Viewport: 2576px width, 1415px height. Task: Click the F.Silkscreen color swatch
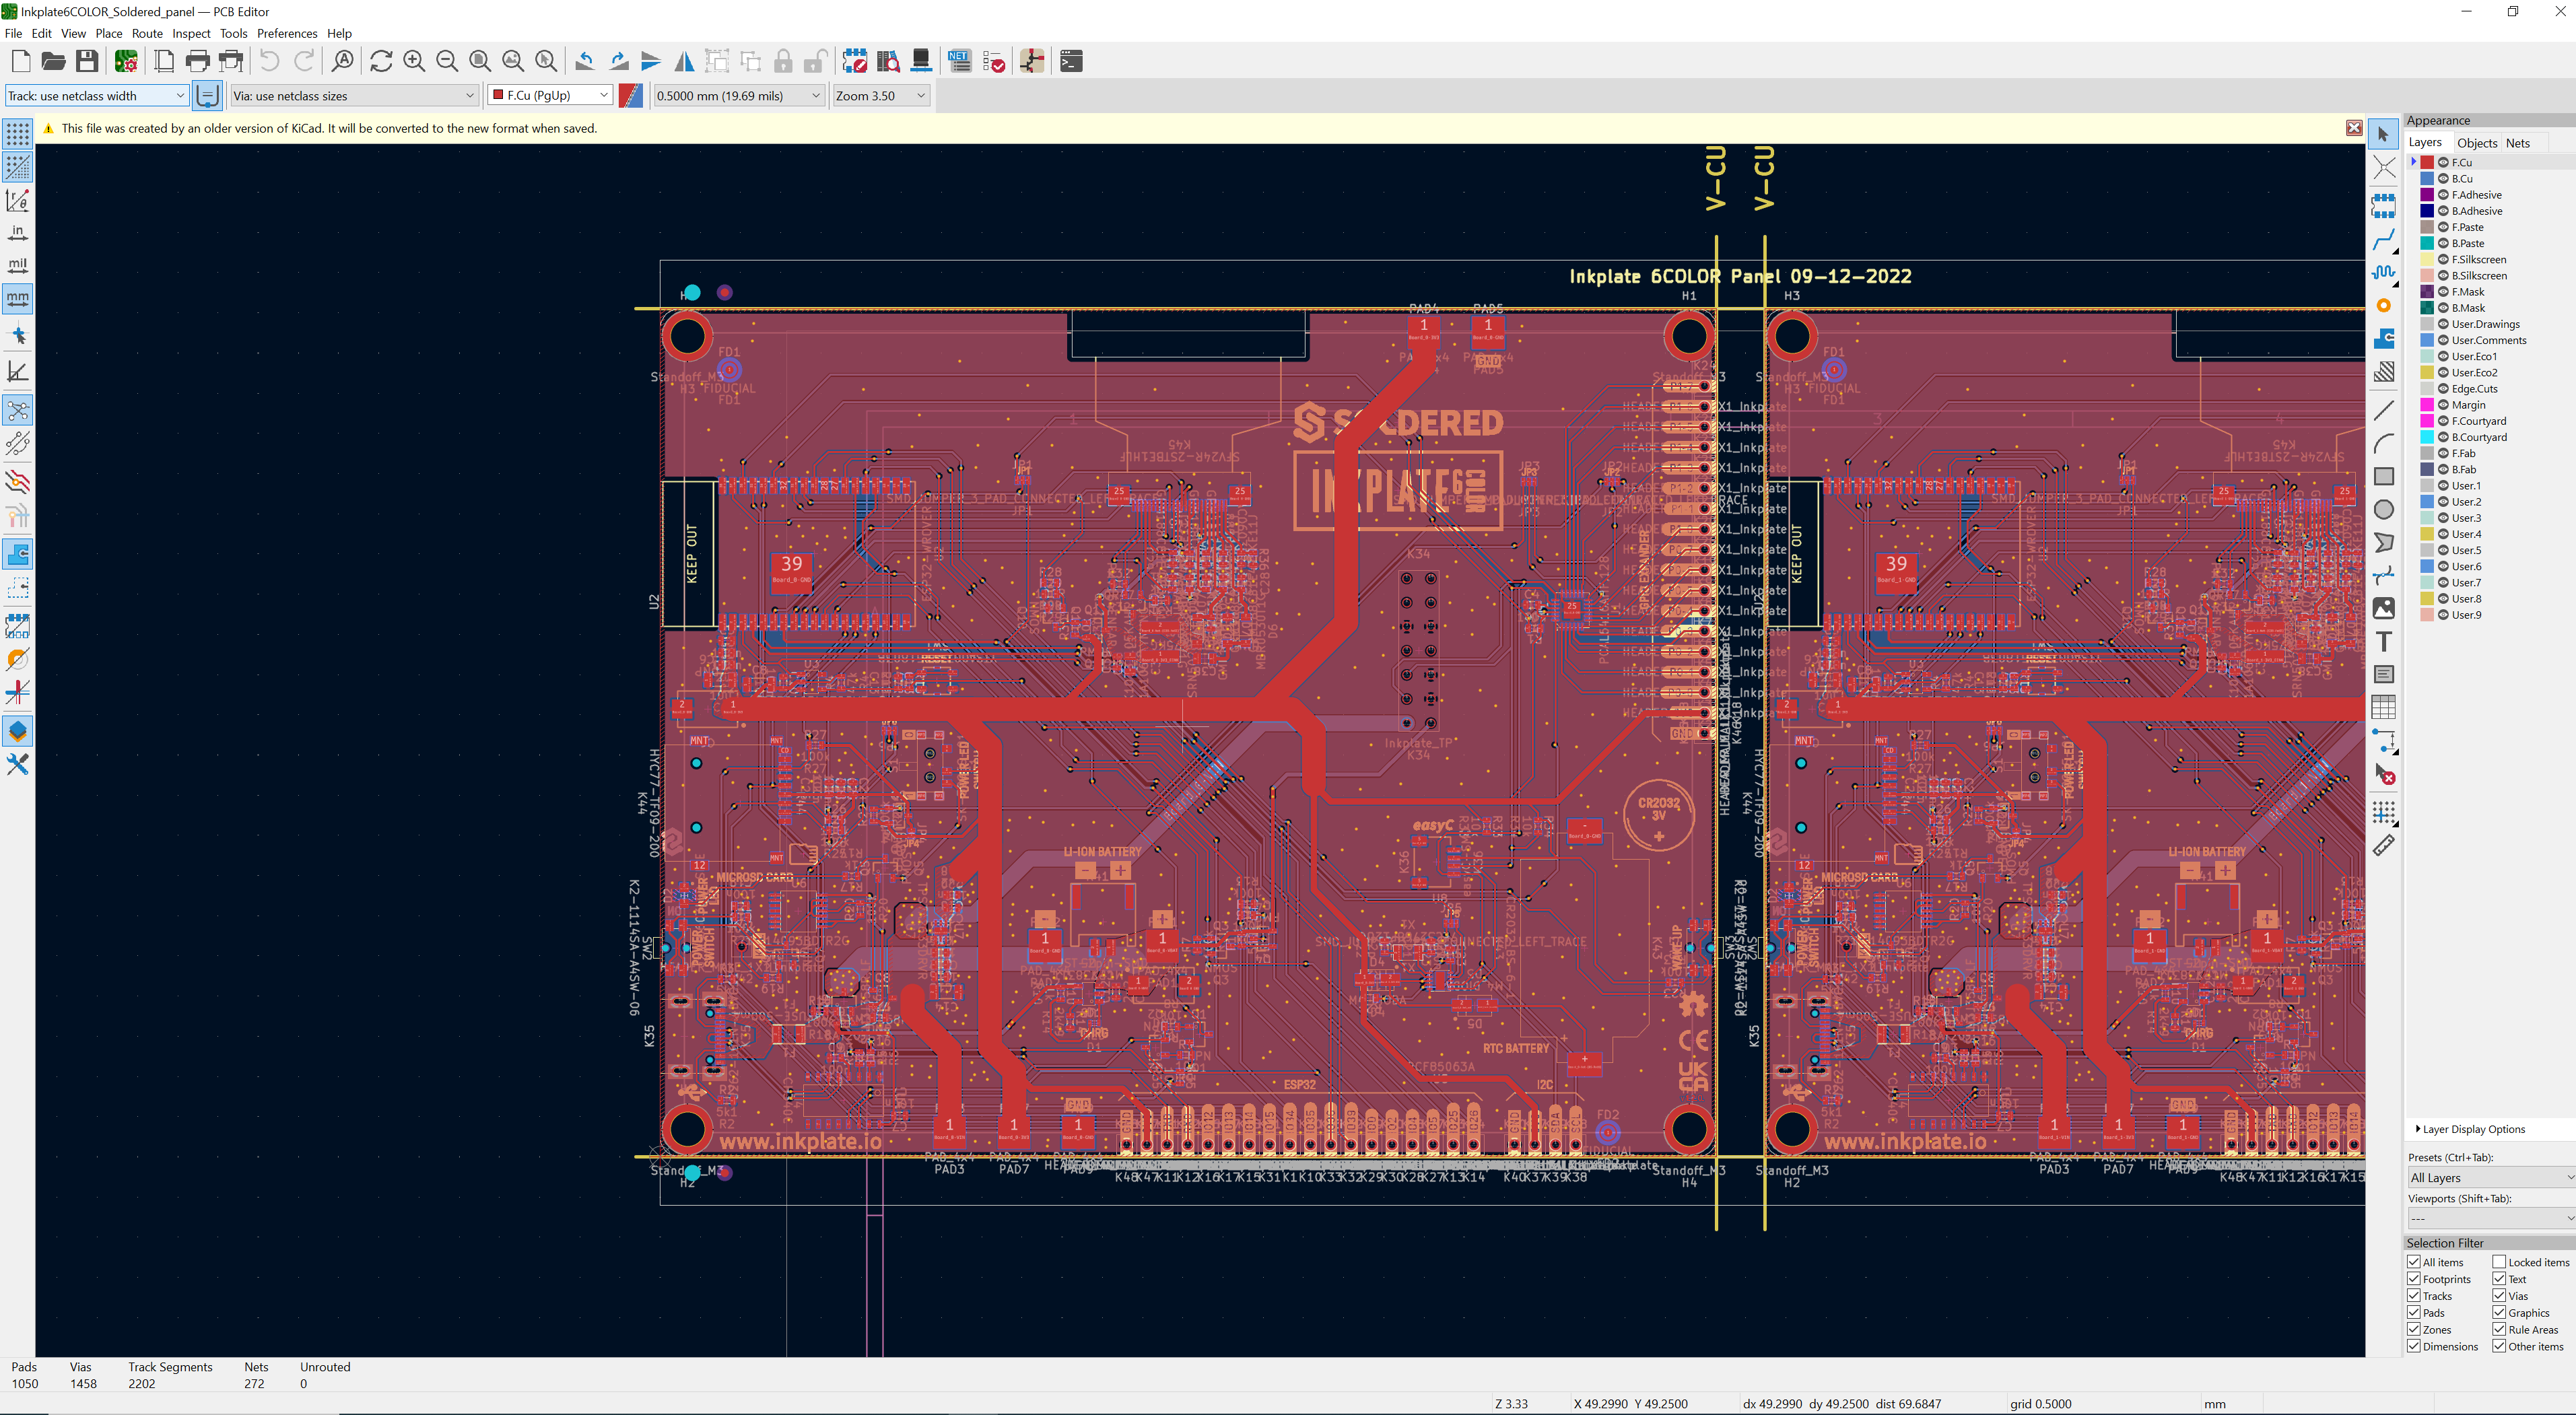(2427, 260)
